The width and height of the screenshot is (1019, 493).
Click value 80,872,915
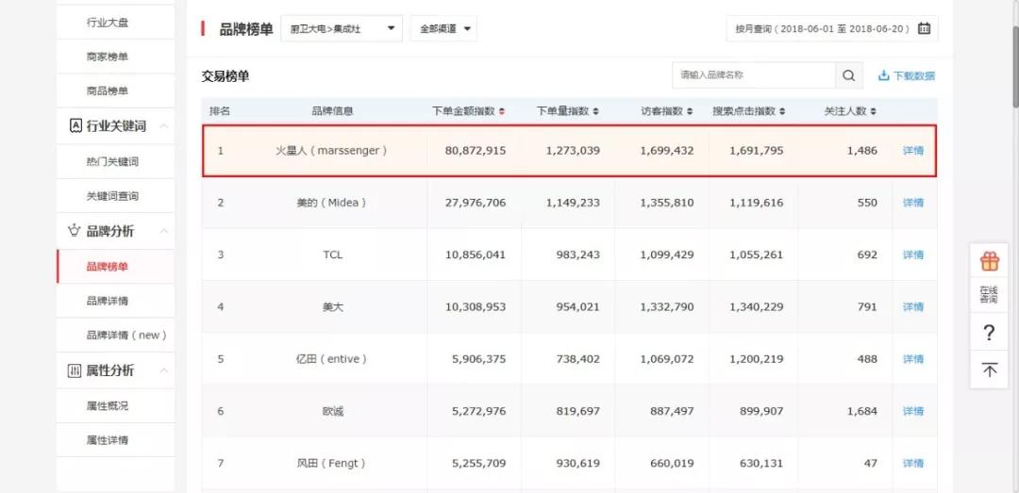pyautogui.click(x=475, y=151)
